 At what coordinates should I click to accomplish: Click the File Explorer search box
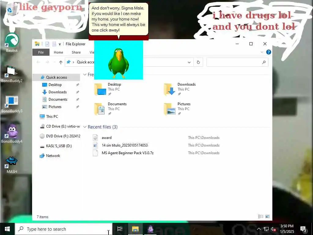pyautogui.click(x=237, y=62)
